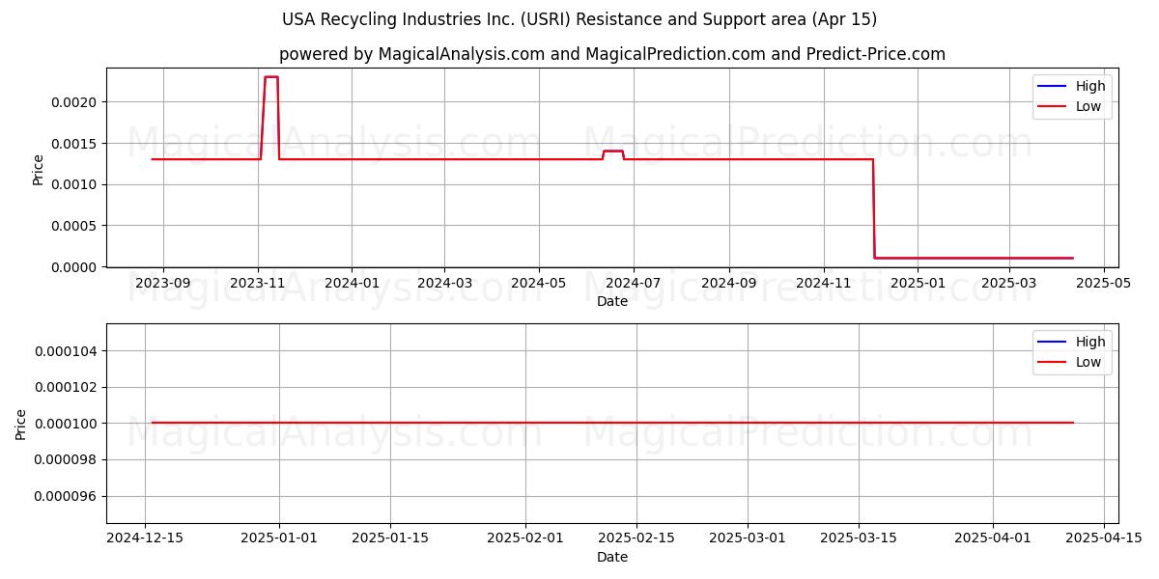Image resolution: width=1159 pixels, height=579 pixels.
Task: Click the 2024-07 x-axis tick label
Action: (633, 284)
